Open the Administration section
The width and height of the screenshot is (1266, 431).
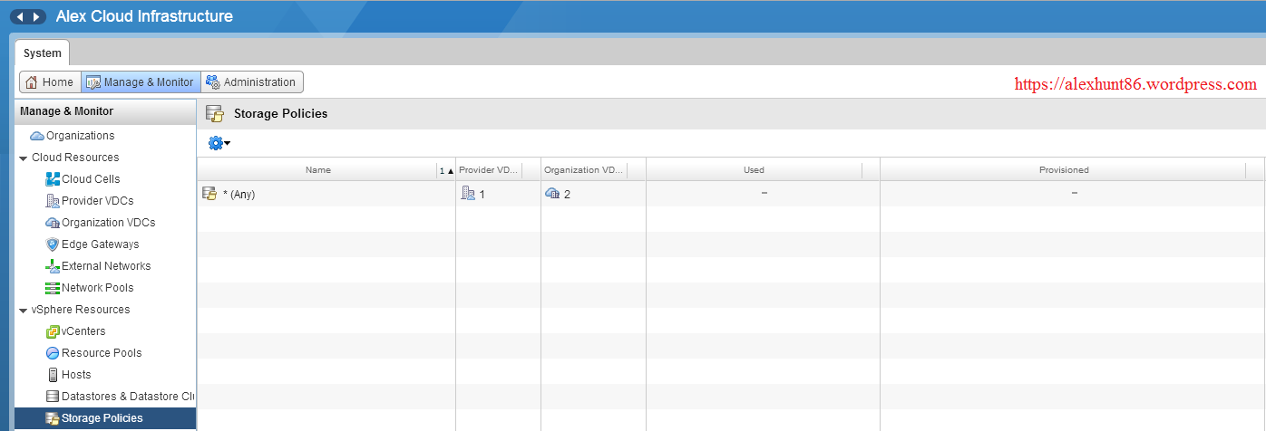[252, 82]
